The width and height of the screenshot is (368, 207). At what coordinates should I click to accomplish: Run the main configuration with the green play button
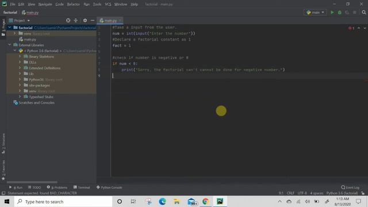pos(332,13)
